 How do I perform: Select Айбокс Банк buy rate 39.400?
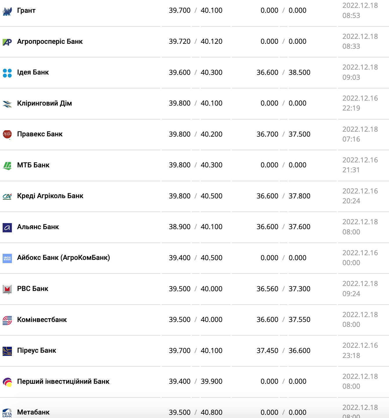pos(180,258)
